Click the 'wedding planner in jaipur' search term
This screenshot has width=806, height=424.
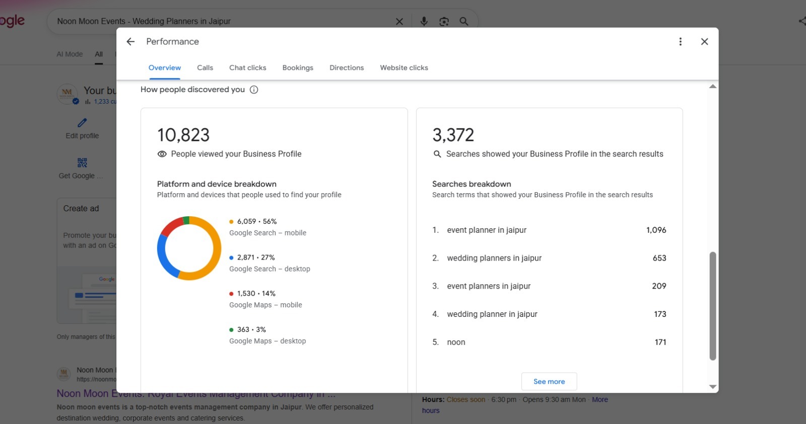click(492, 314)
